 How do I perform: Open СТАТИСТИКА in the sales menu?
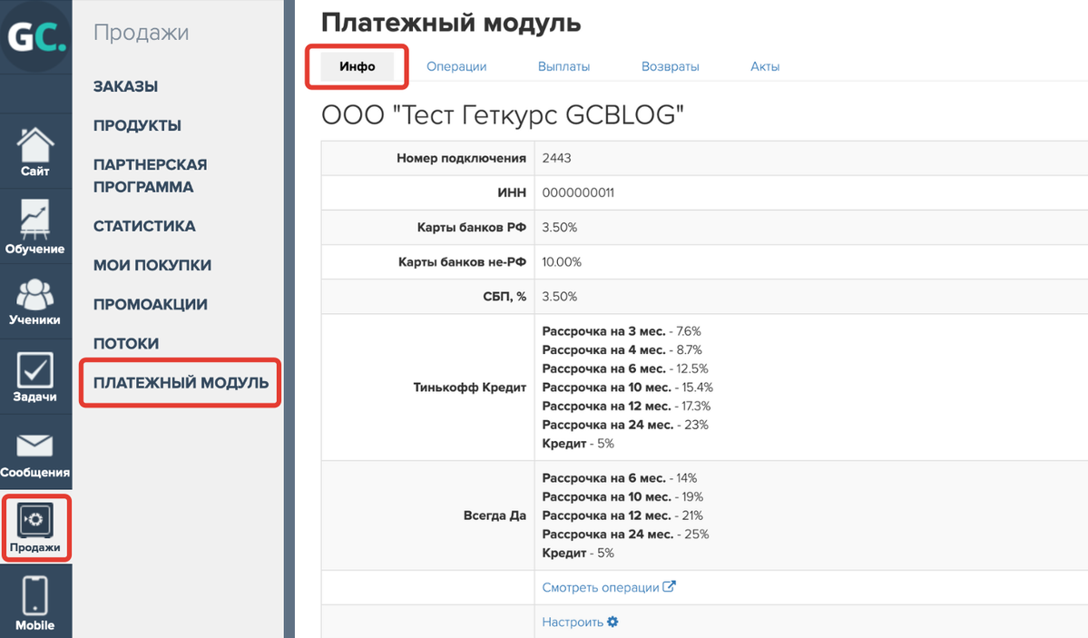click(x=144, y=226)
